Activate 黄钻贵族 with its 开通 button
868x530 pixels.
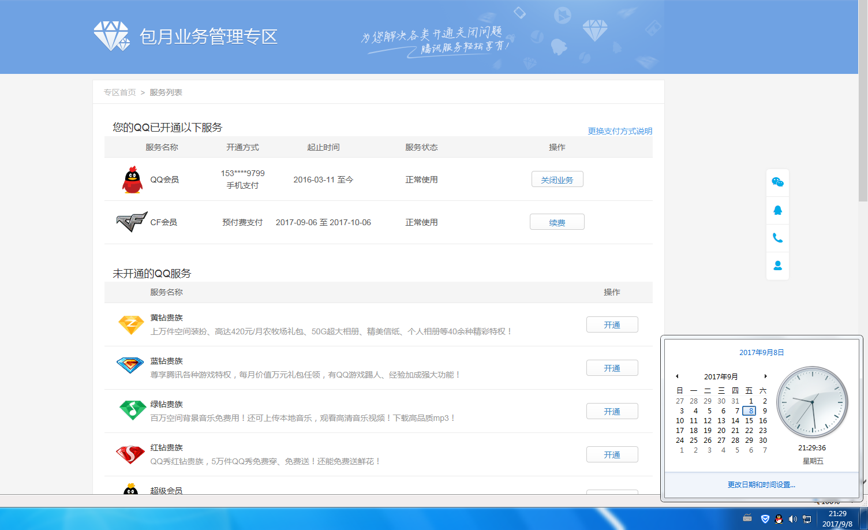pyautogui.click(x=612, y=325)
